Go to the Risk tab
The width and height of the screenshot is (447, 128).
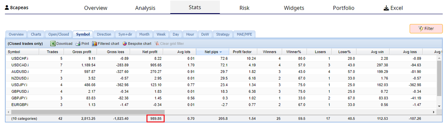(244, 8)
